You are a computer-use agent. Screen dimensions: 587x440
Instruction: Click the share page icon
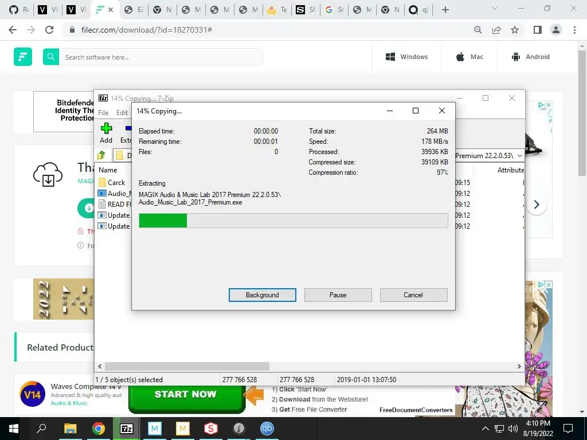(x=496, y=30)
